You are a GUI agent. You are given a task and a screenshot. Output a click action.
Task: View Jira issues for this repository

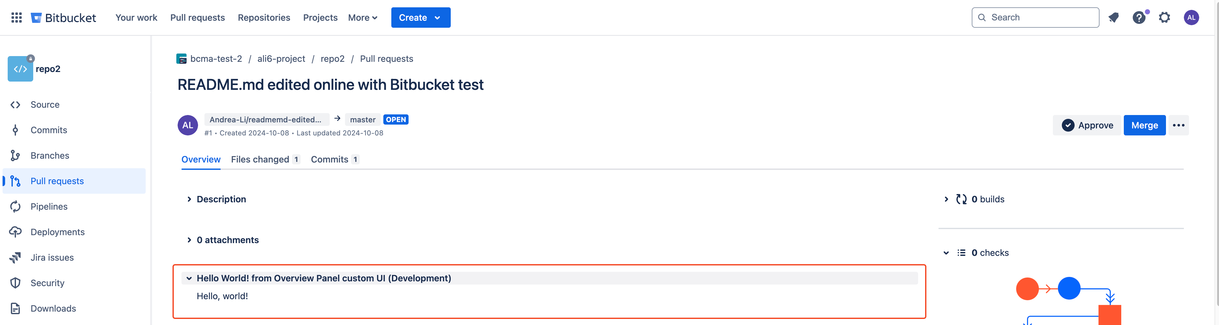(52, 257)
